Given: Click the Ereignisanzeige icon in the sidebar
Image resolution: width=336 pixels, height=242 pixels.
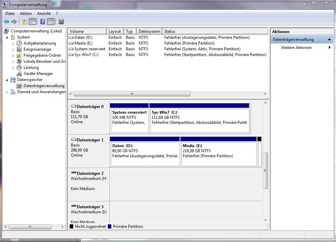Looking at the screenshot, I should (19, 49).
